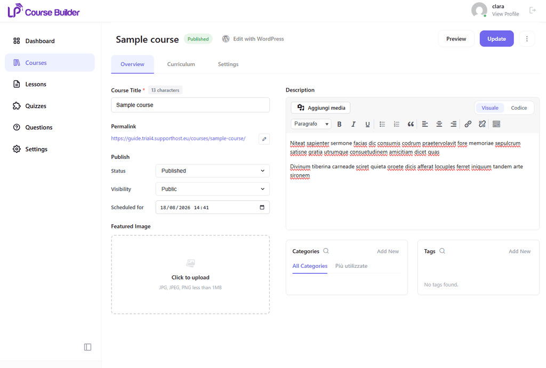Click Add New in Categories panel
The image size is (546, 368).
[x=388, y=251]
